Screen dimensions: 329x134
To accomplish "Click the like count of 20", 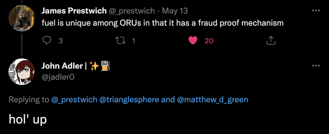I will pos(209,41).
